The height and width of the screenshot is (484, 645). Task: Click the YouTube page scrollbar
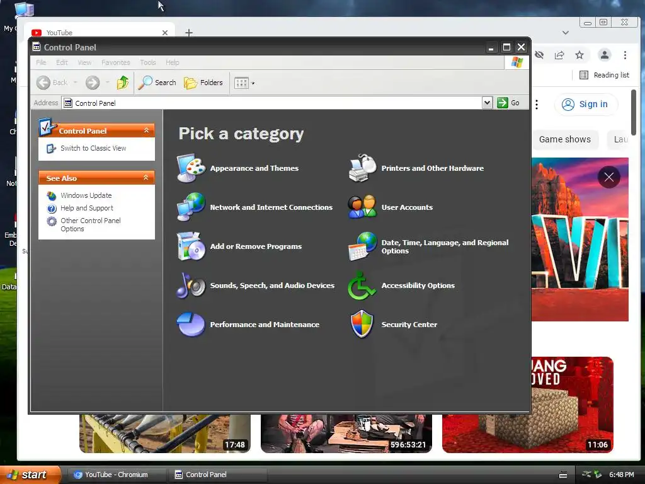(x=634, y=112)
